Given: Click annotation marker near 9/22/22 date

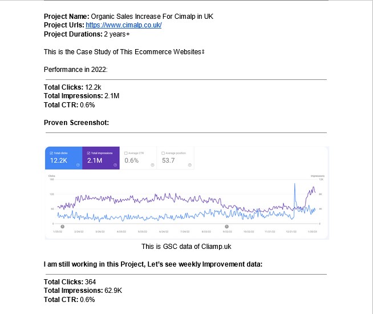Looking at the screenshot, I should click(x=226, y=227).
